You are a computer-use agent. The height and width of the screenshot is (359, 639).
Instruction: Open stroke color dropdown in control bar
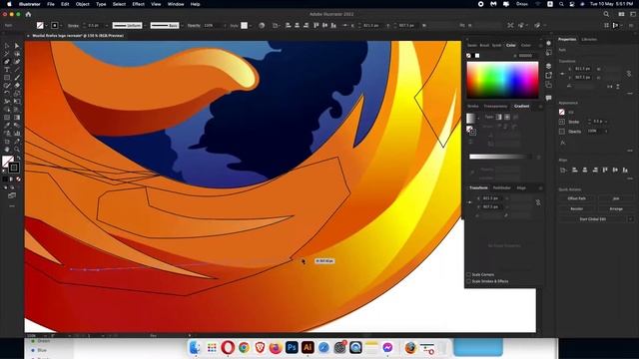click(61, 25)
